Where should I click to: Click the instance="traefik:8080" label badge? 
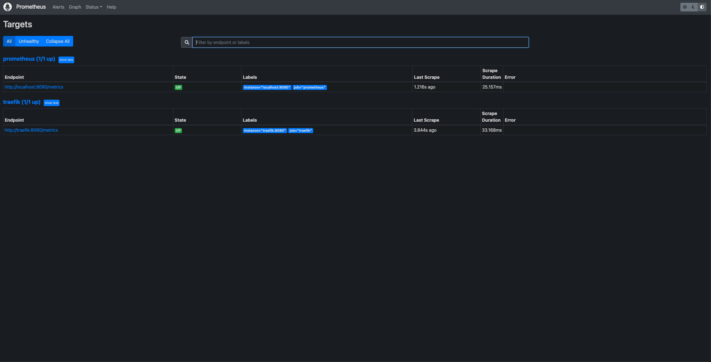265,131
